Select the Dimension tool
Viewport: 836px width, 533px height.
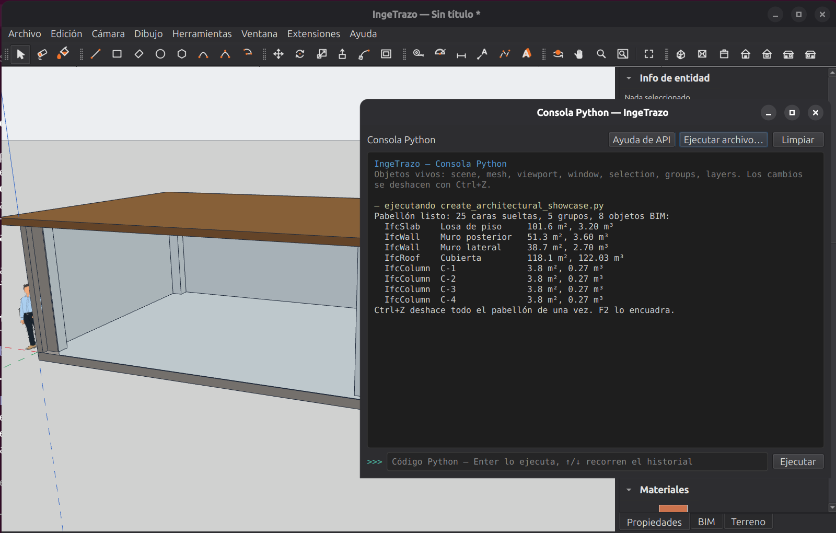coord(461,54)
